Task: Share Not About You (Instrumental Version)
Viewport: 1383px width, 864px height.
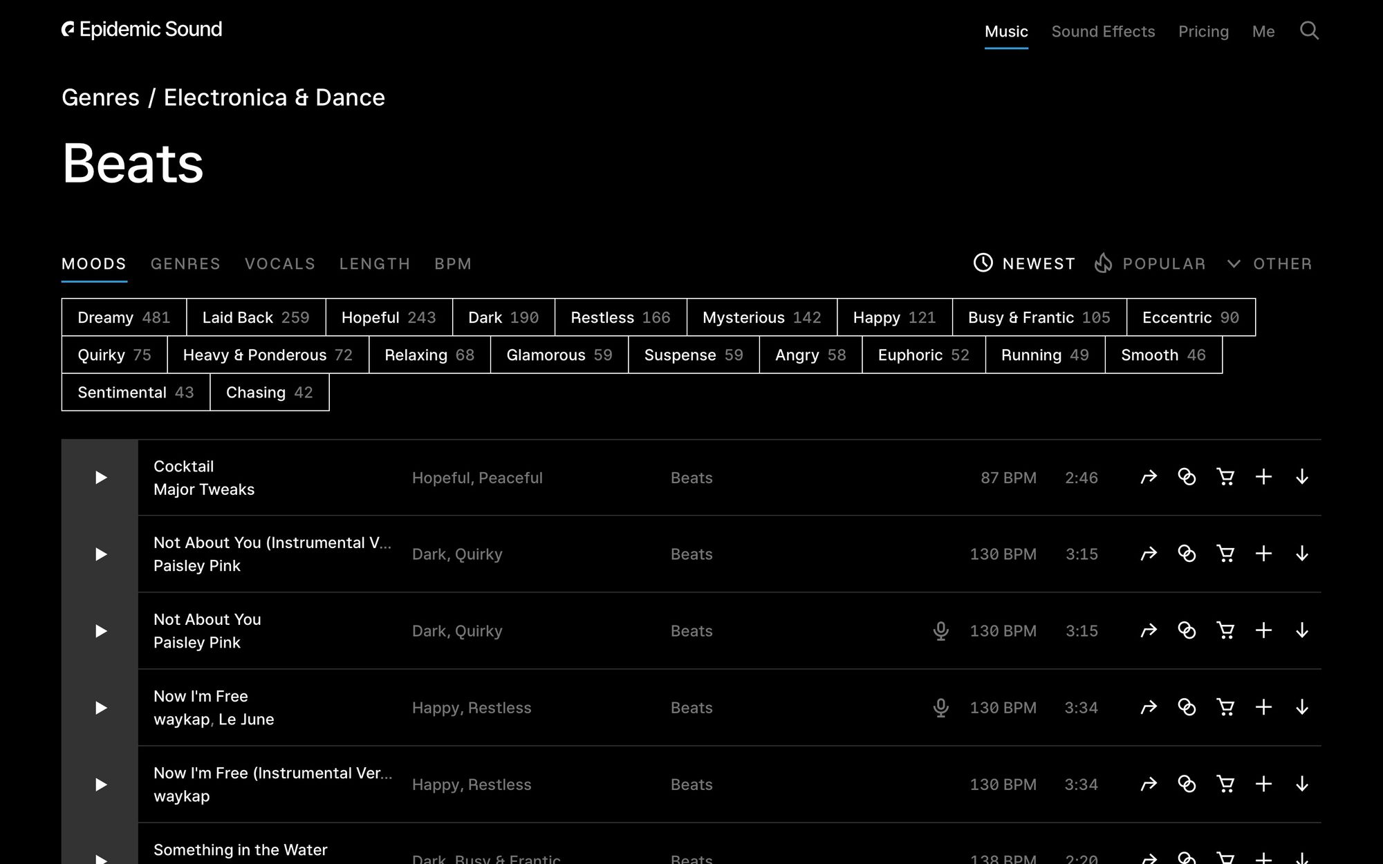Action: coord(1149,554)
